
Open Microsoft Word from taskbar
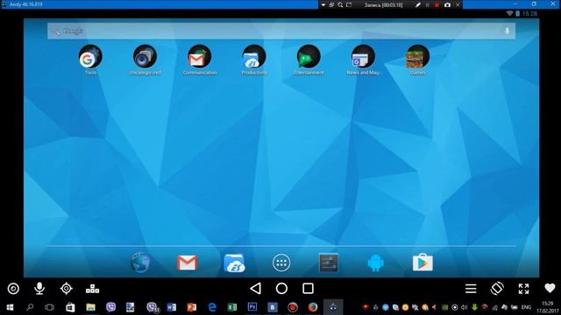coord(172,307)
